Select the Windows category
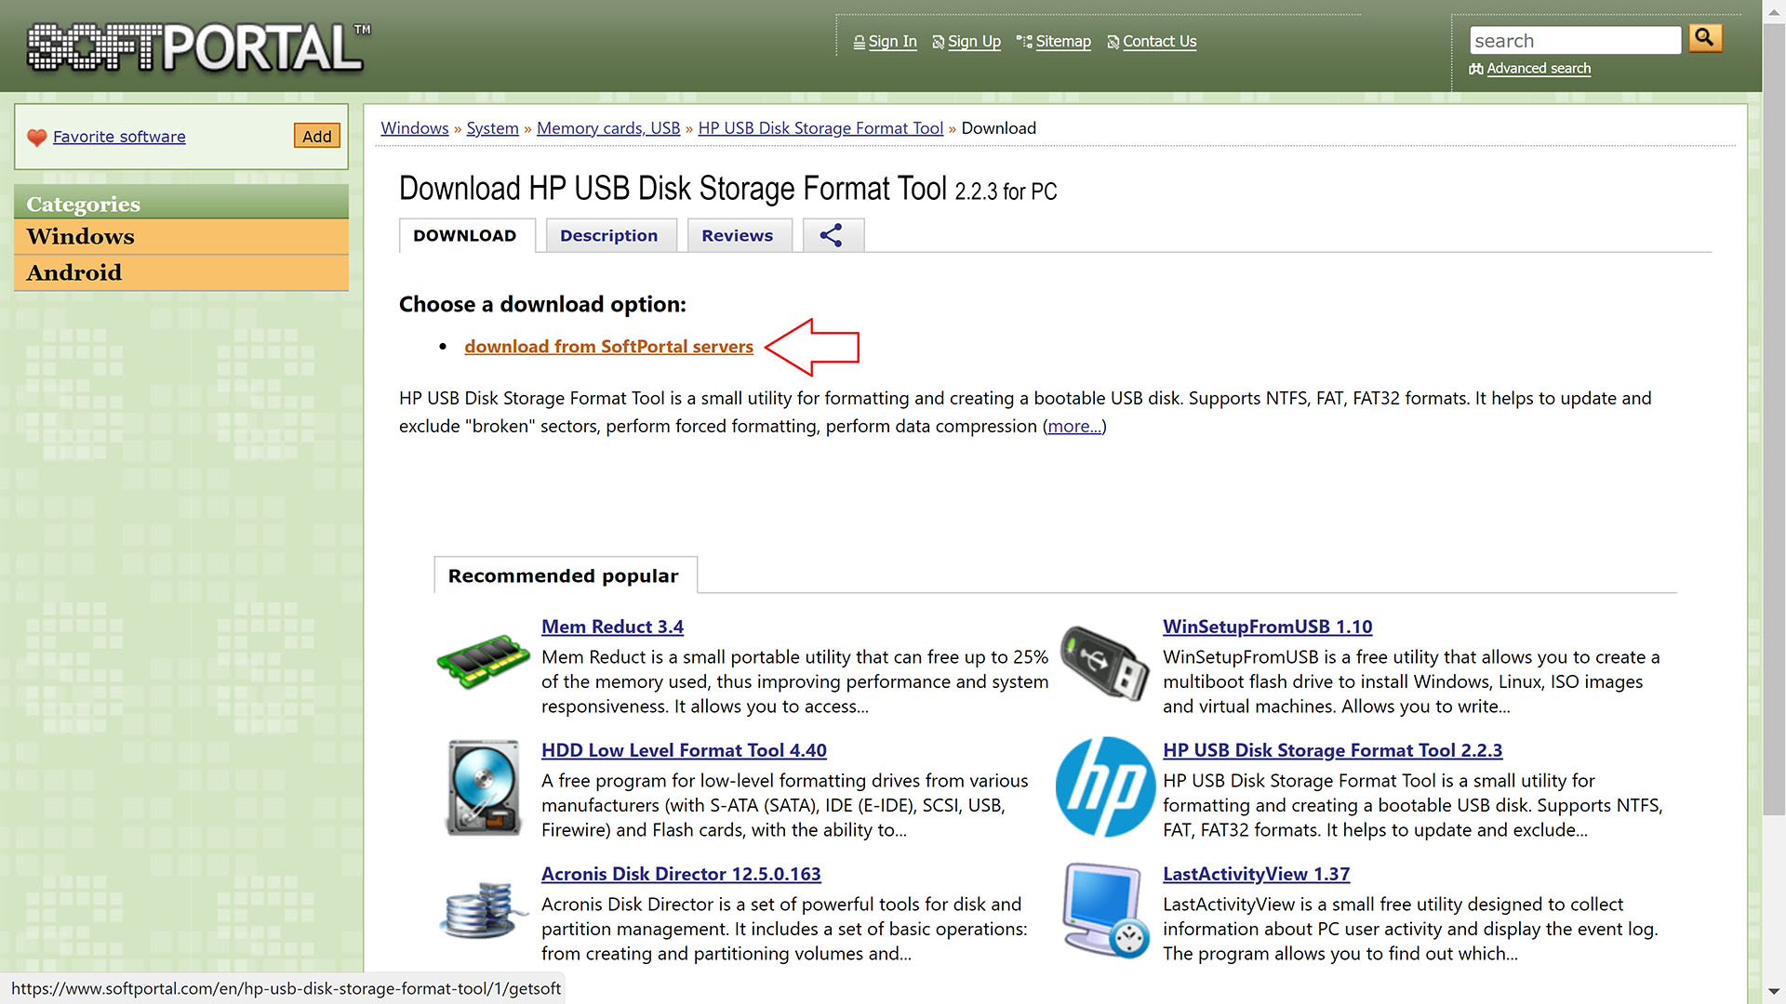Screen dimensions: 1786x1004 point(181,236)
